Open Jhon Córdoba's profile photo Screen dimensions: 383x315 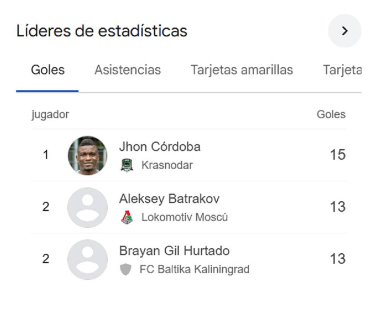click(x=87, y=155)
